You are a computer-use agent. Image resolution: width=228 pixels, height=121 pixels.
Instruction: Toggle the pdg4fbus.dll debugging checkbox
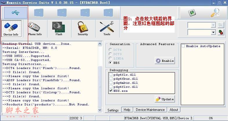[x=111, y=79]
